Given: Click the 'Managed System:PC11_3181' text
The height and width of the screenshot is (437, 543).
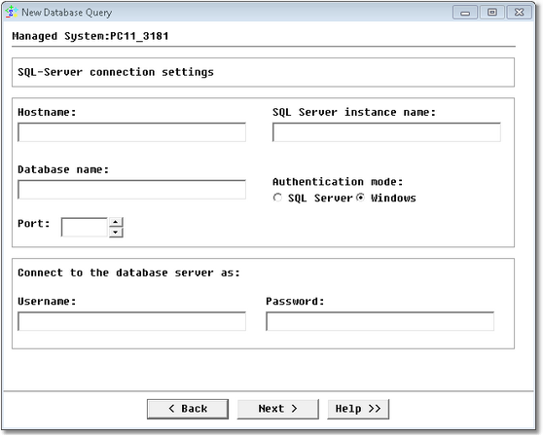Looking at the screenshot, I should click(90, 36).
